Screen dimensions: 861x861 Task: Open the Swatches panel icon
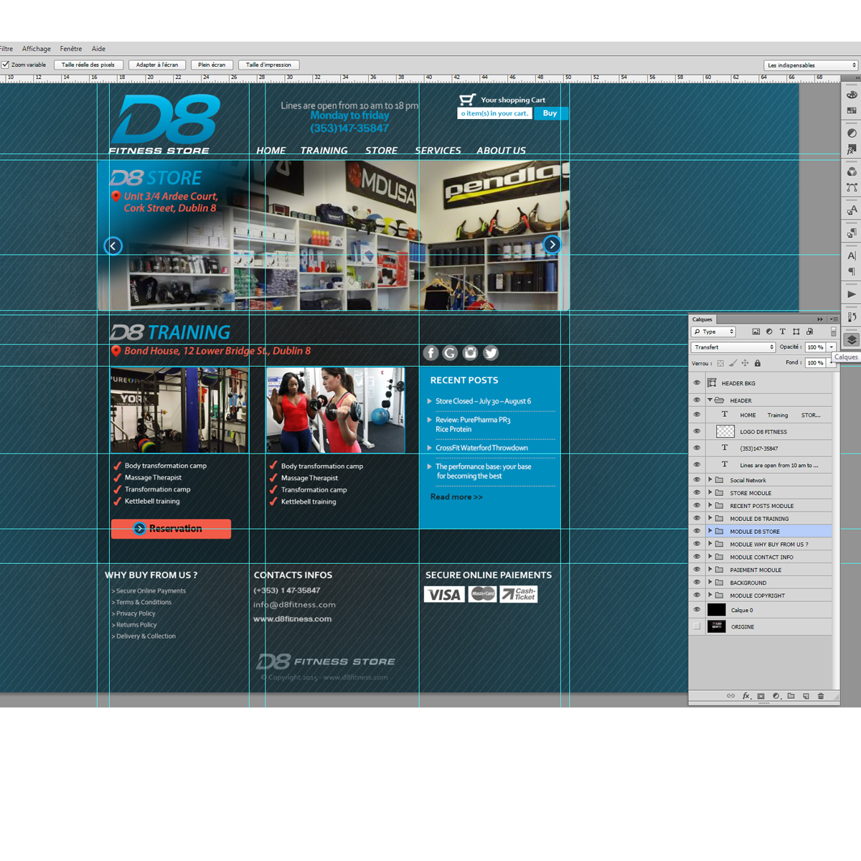pos(852,110)
